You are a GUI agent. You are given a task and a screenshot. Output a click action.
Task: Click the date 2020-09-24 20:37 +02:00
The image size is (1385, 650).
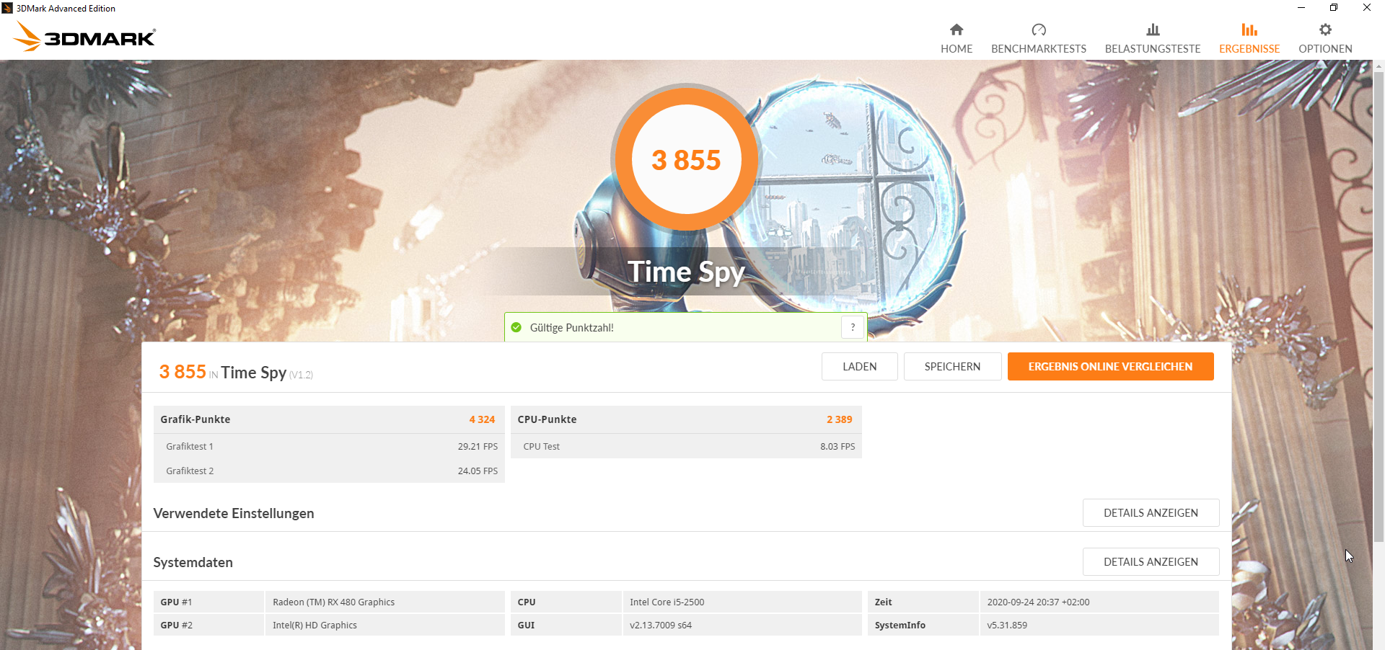click(x=1099, y=602)
